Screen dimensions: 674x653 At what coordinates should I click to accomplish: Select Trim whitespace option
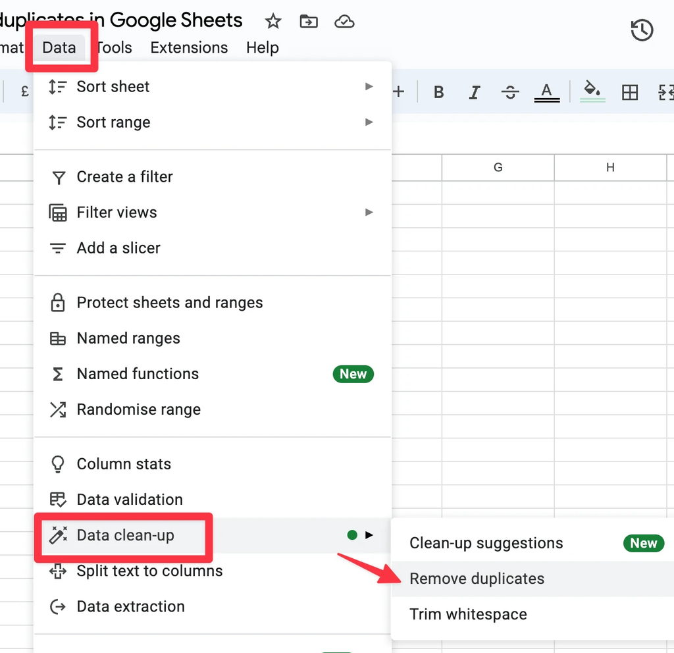point(468,615)
